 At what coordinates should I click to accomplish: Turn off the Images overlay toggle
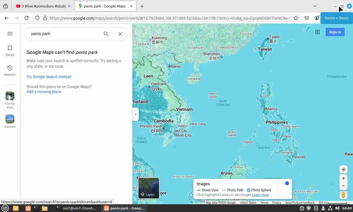click(x=285, y=183)
